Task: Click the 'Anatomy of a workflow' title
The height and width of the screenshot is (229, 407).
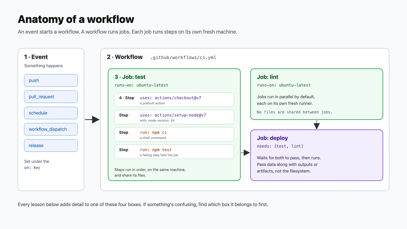Action: point(76,19)
